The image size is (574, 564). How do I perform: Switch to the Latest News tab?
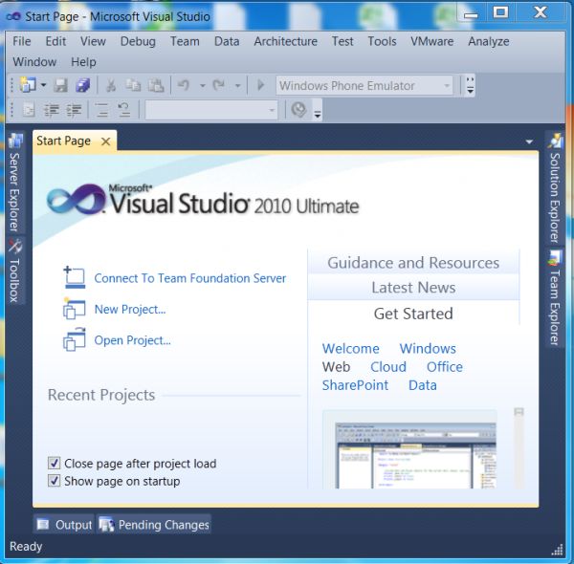coord(413,288)
